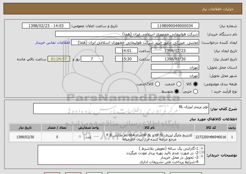The height and width of the screenshot is (174, 246).
Task: Select the کالا/خدمت radio button
Action: [x=158, y=84]
